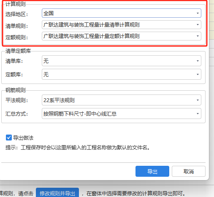This screenshot has width=214, height=197.
Task: Open the 广联达建筑与装饰工程量计量清单计算规则 combo box
Action: pos(122,24)
